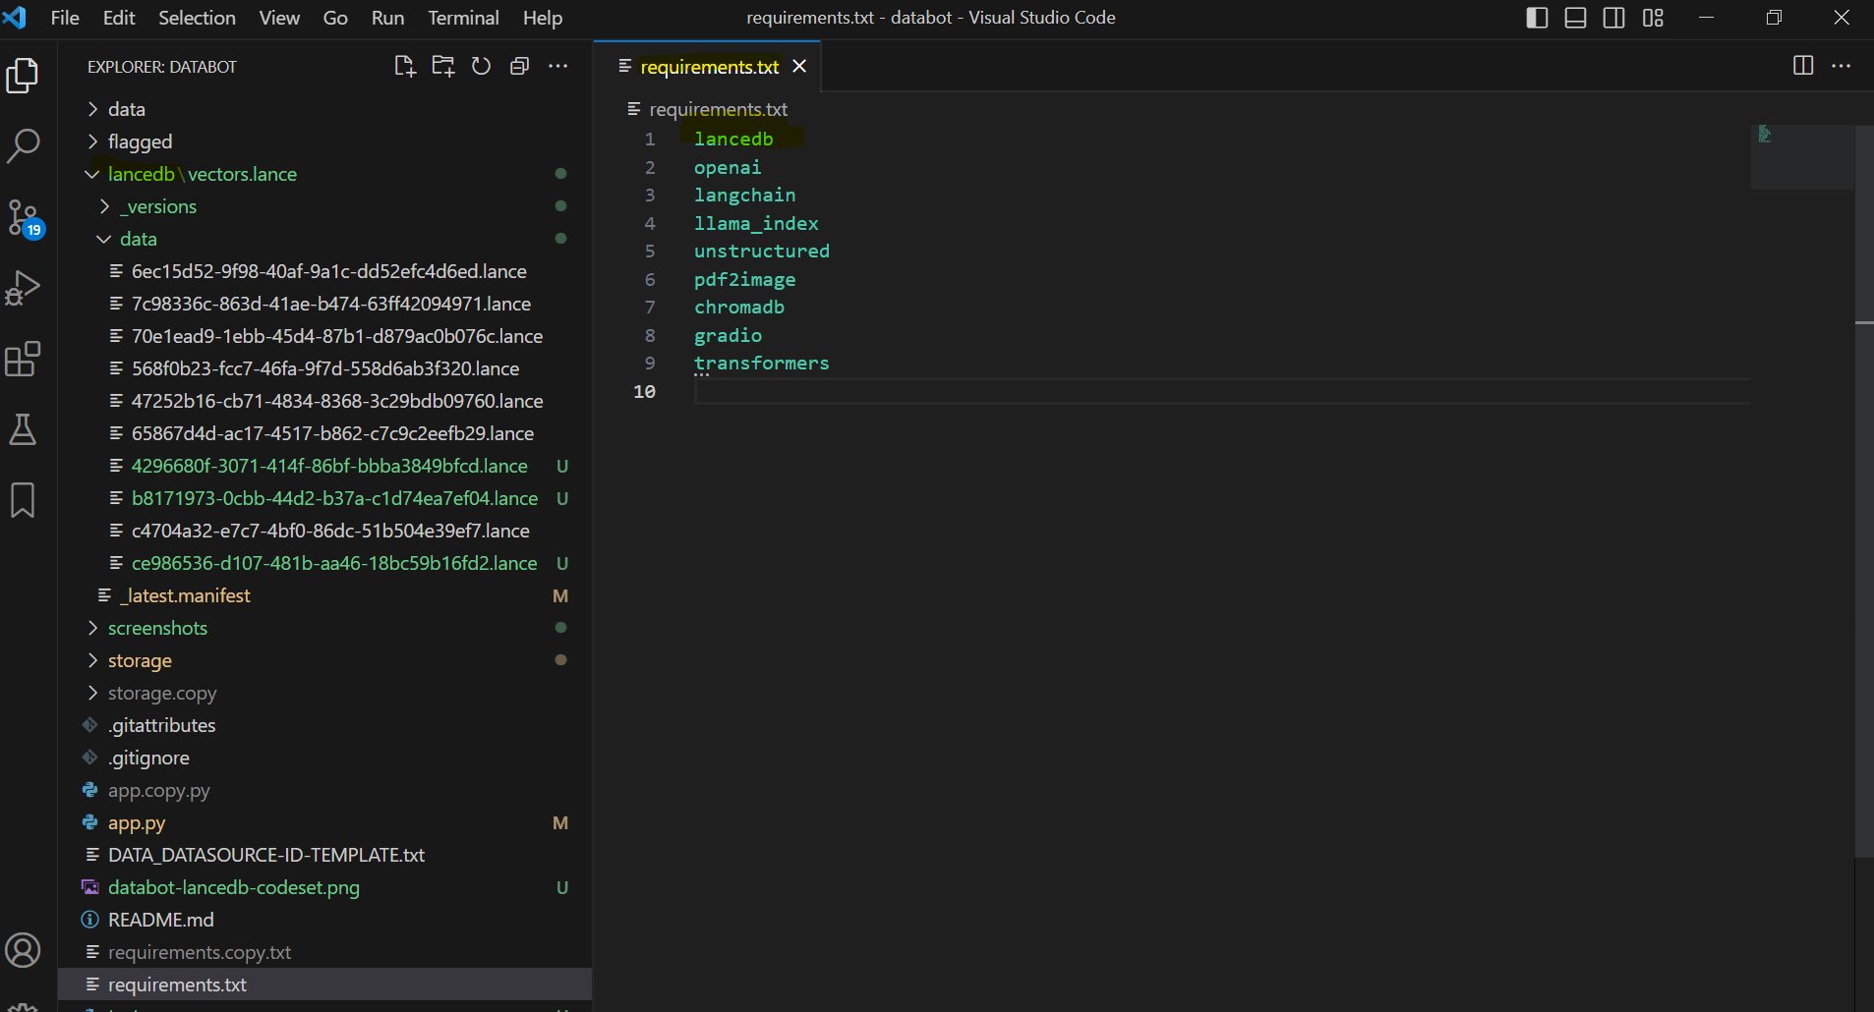The image size is (1874, 1012).
Task: Open the Run menu
Action: [x=387, y=18]
